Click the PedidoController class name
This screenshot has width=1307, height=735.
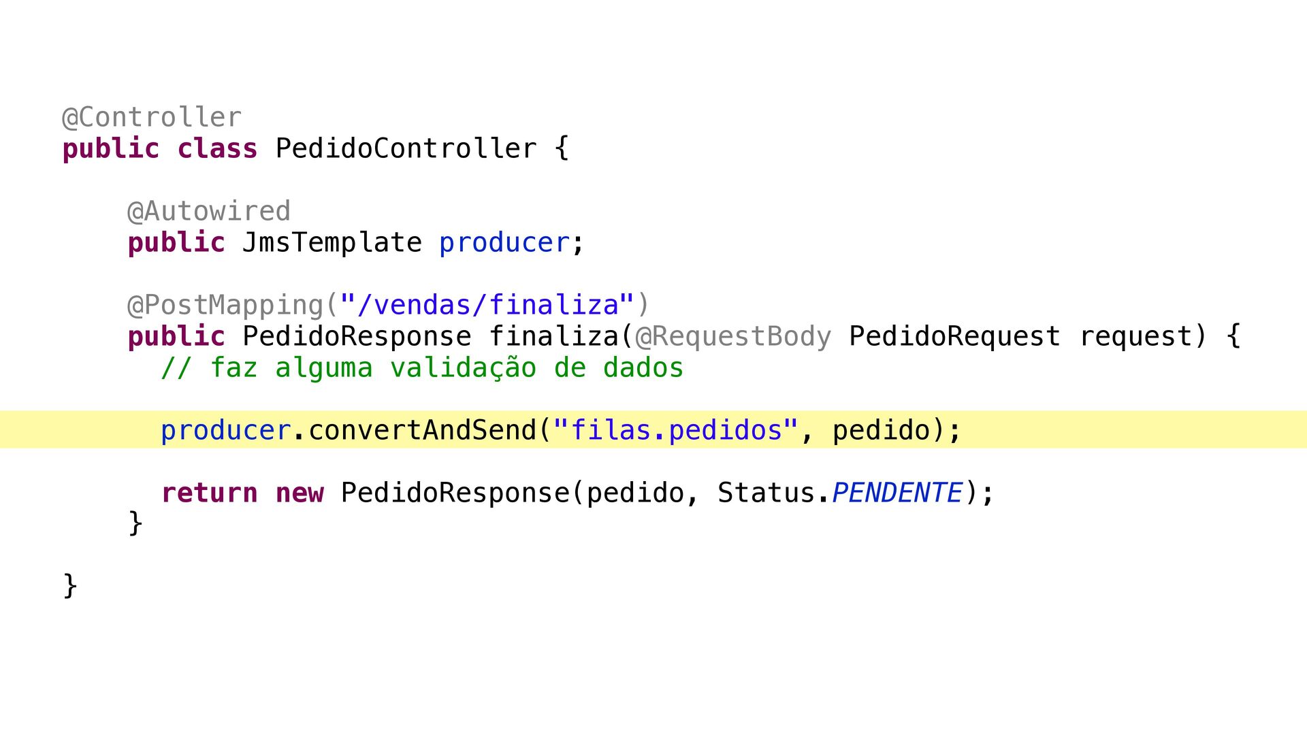(406, 148)
